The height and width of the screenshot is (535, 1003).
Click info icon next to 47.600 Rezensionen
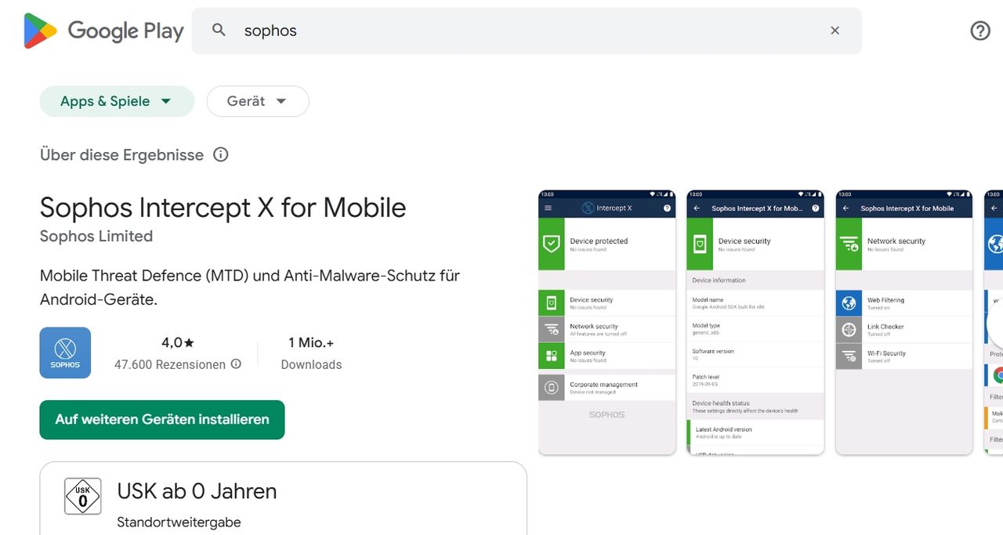236,364
